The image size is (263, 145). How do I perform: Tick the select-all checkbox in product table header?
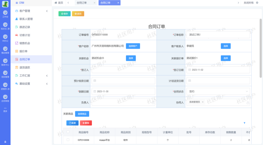[x=68, y=132]
